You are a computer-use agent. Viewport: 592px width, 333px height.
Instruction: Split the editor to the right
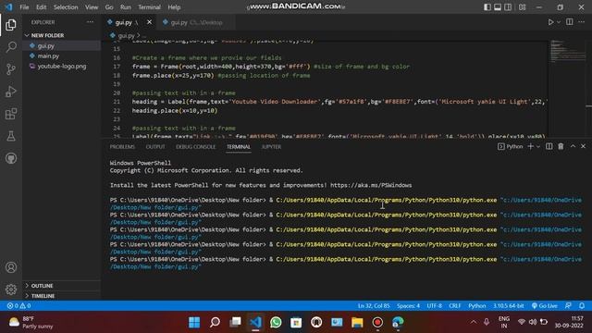click(570, 22)
